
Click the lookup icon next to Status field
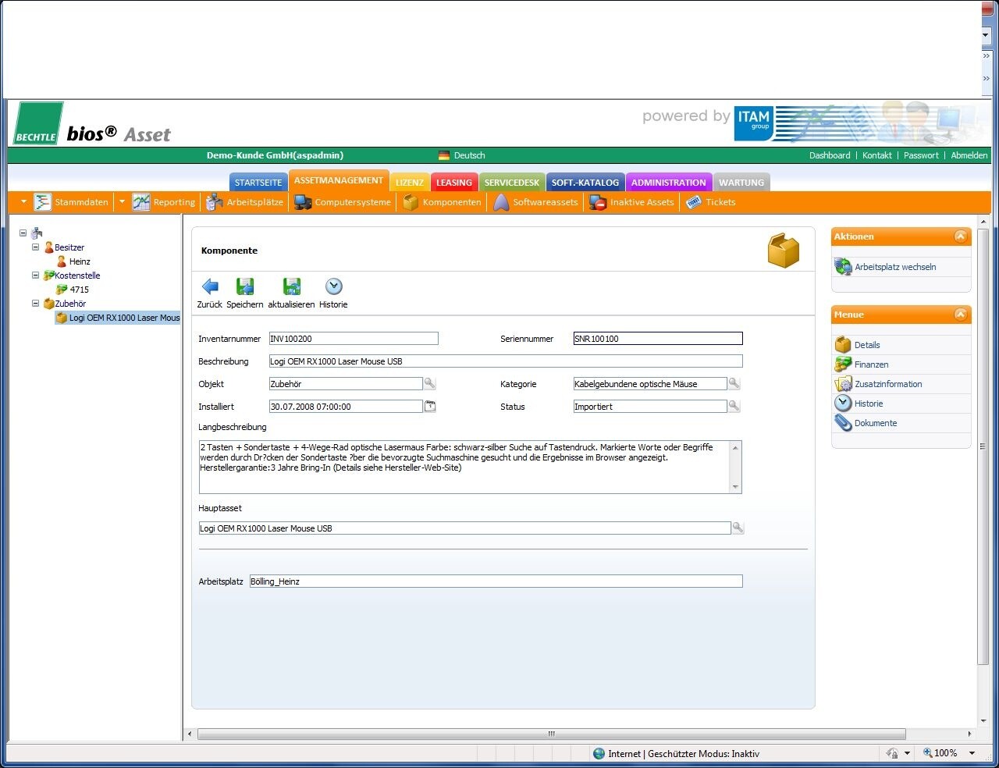[x=734, y=406]
